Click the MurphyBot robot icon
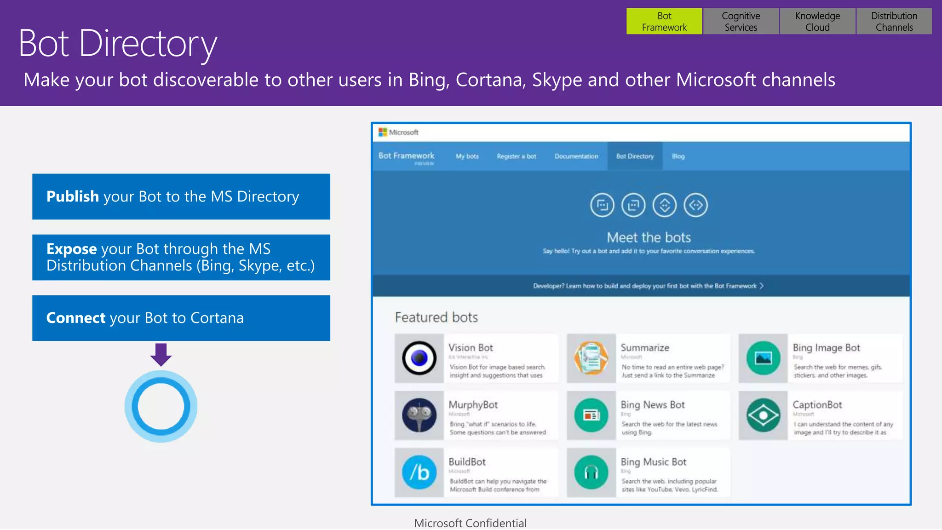Screen dimensions: 942x530 click(419, 415)
